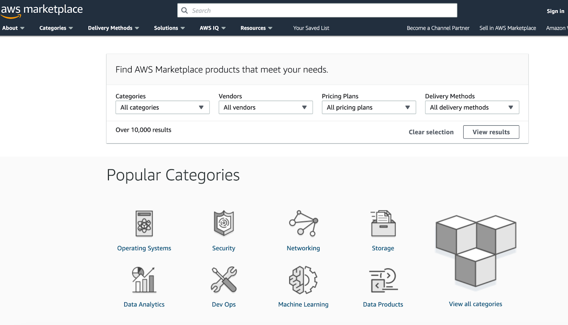Open the Machine Learning gear-brain icon
This screenshot has height=325, width=568.
click(302, 280)
